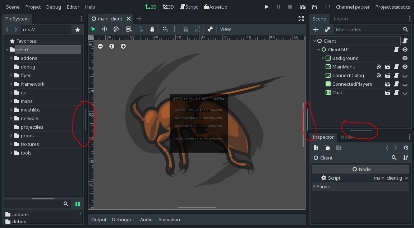Click the instance scene link icon
This screenshot has height=228, width=414.
327,29
